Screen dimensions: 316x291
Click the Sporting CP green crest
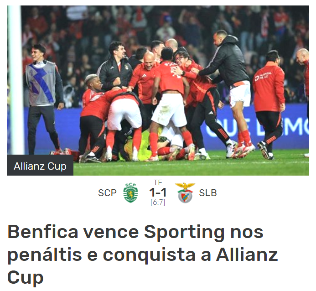[x=130, y=192]
